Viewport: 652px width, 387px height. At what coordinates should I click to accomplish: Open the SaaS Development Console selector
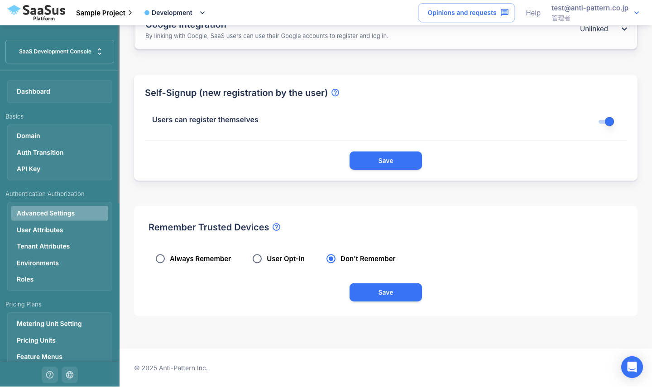pos(60,52)
